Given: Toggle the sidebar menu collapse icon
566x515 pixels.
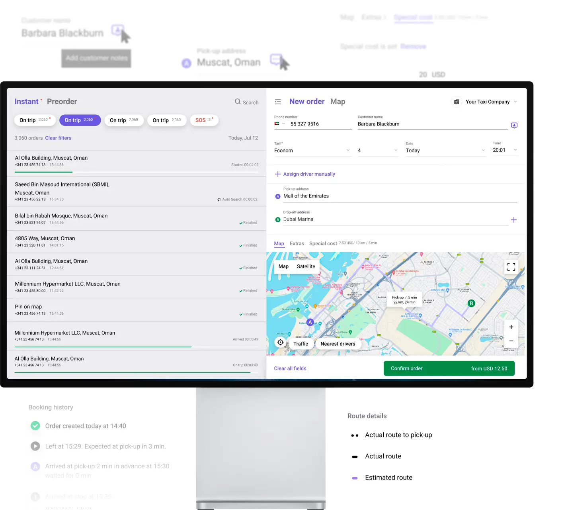Looking at the screenshot, I should click(278, 102).
